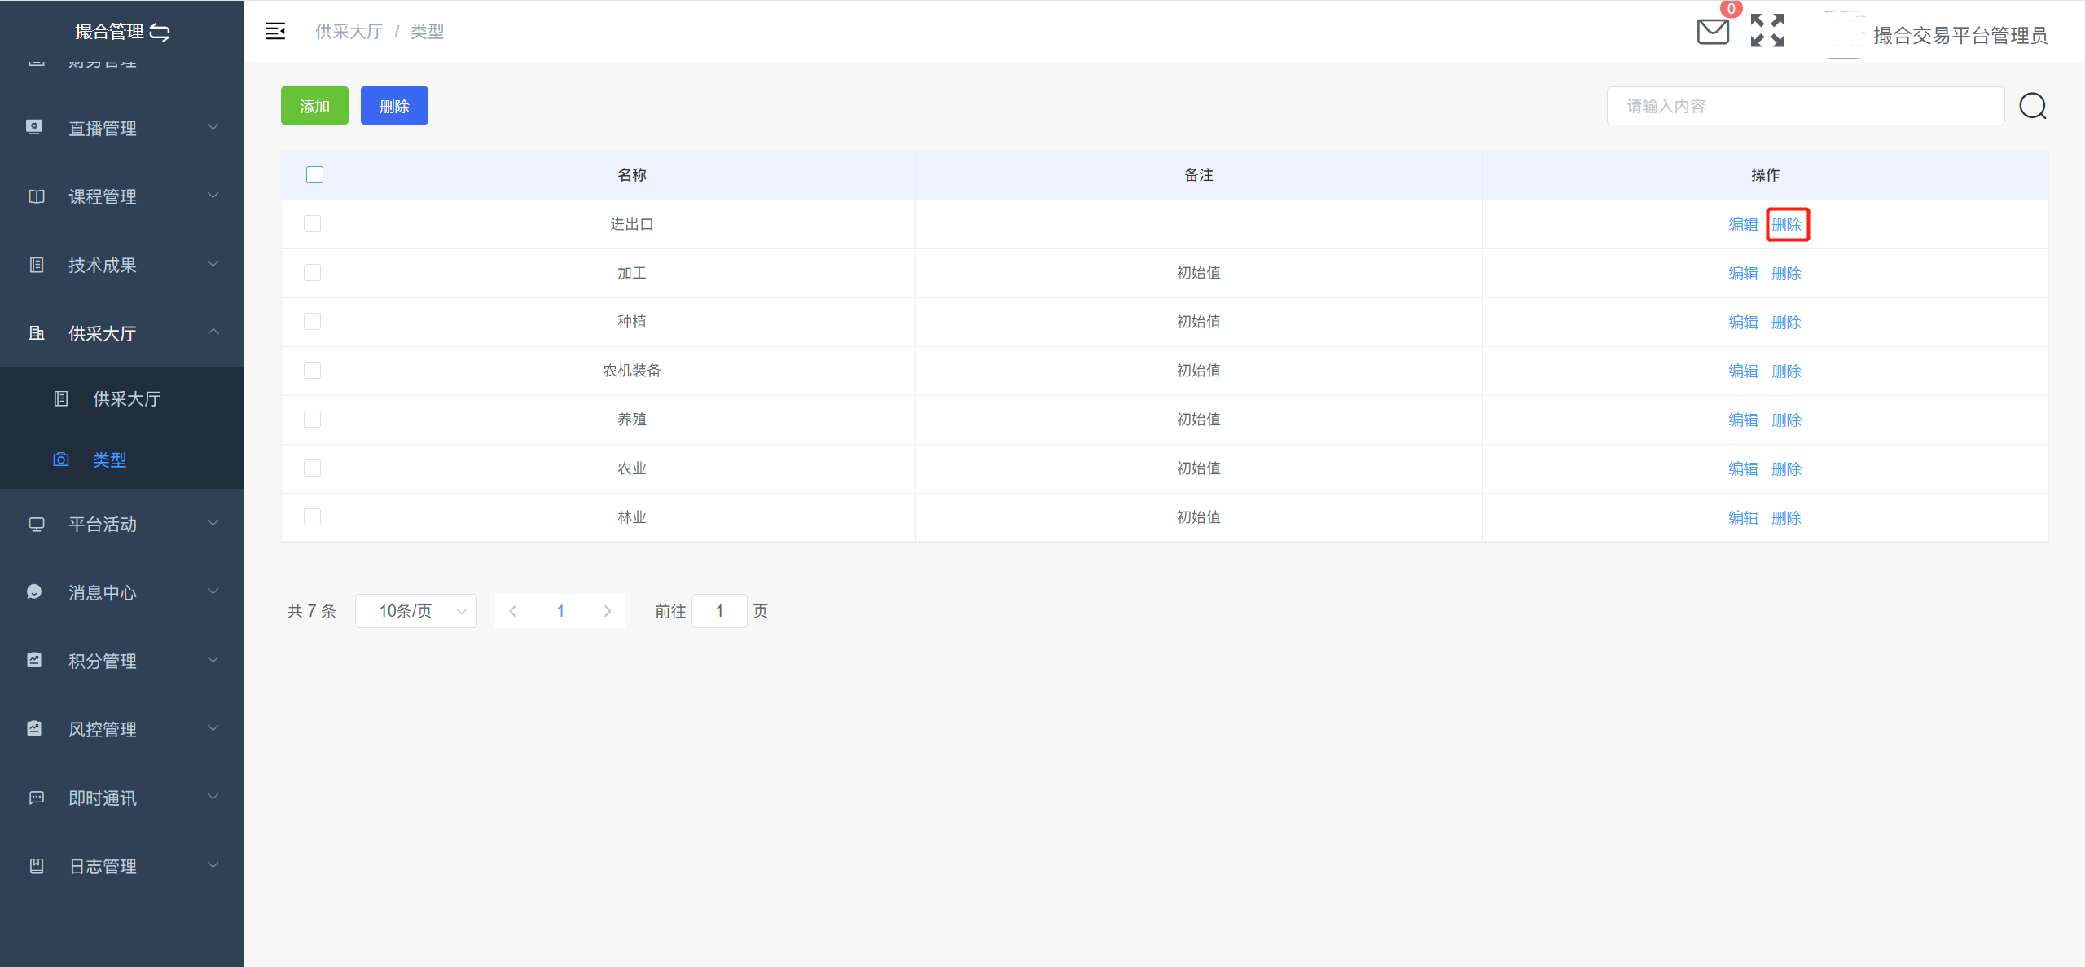Delete the 种植 row

pos(1786,322)
